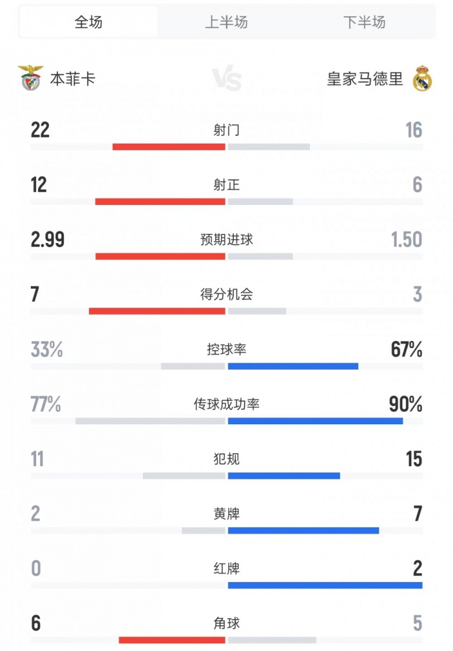The image size is (453, 651).
Task: Click the 预期进球 expected goals label
Action: point(226,239)
